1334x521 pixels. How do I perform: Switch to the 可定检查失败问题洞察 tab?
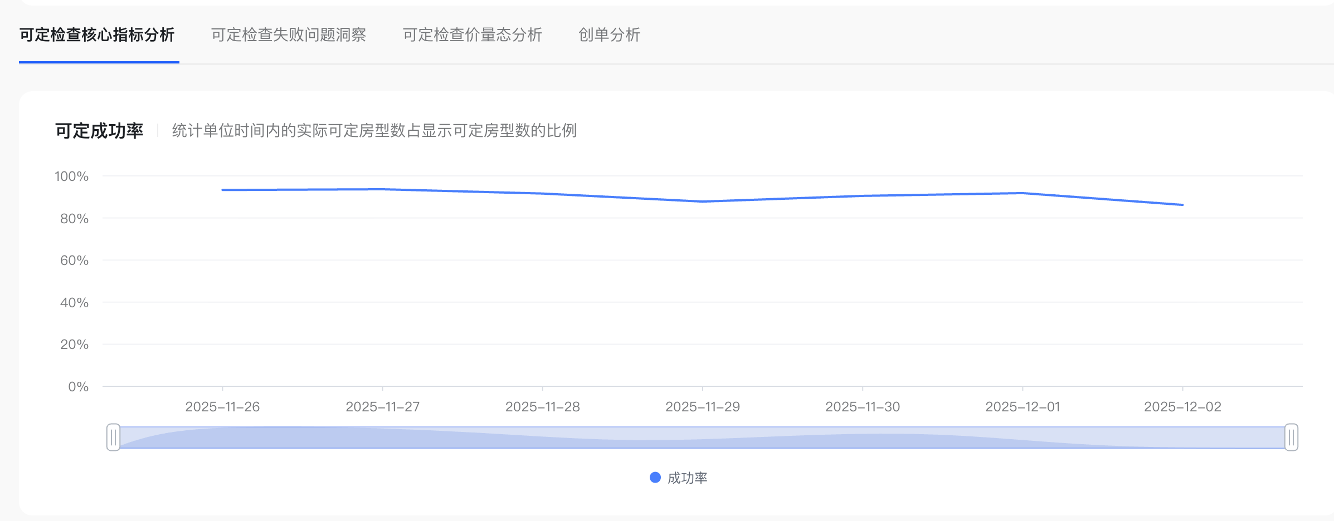click(x=288, y=35)
